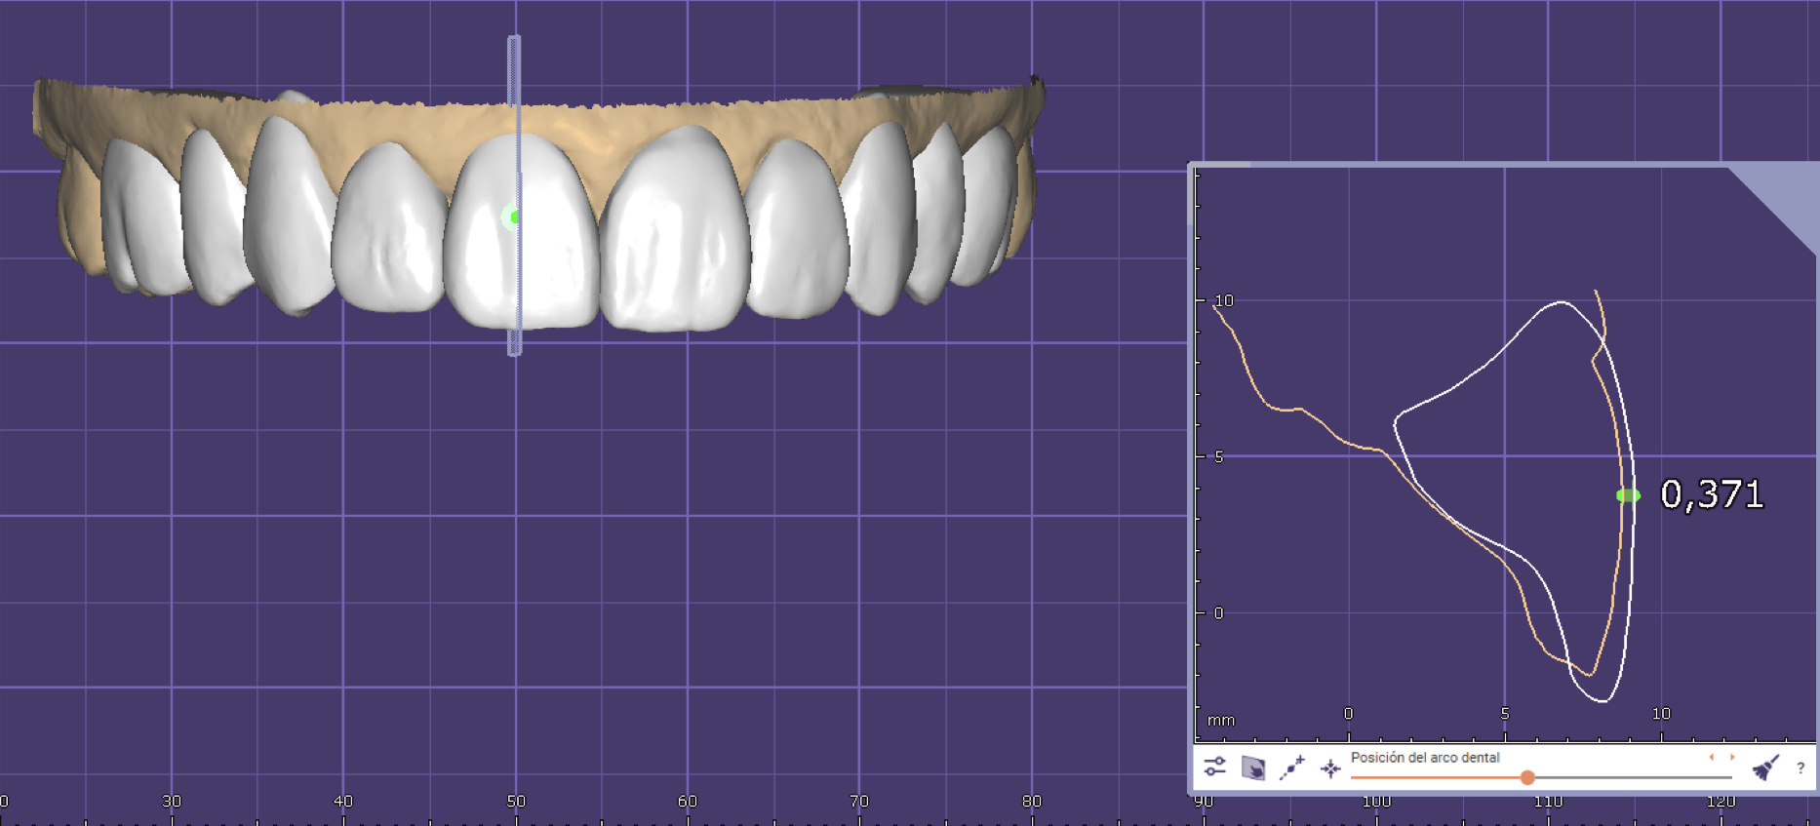The image size is (1820, 826).
Task: Open help via the question mark icon
Action: [x=1800, y=768]
